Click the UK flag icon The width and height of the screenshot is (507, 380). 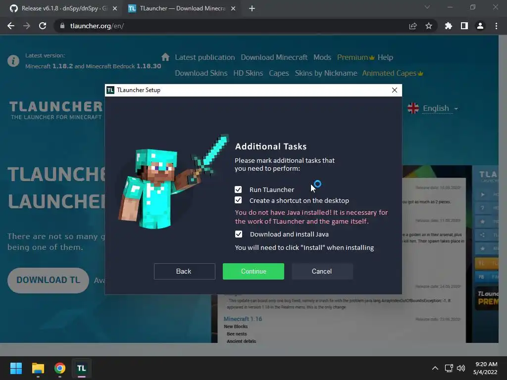[413, 108]
